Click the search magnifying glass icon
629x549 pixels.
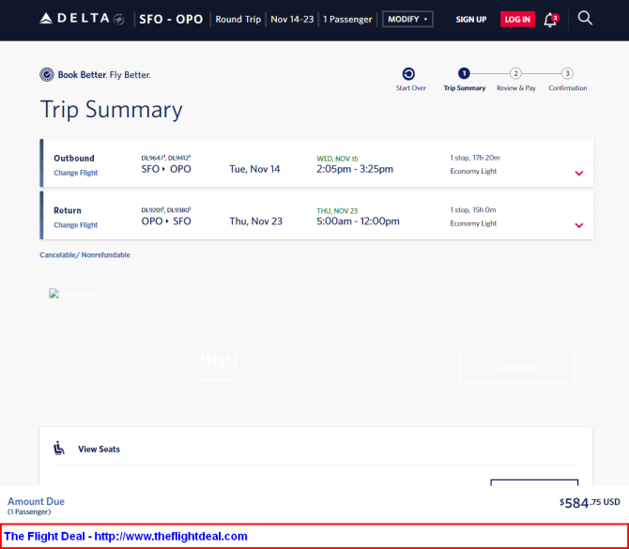(x=585, y=18)
